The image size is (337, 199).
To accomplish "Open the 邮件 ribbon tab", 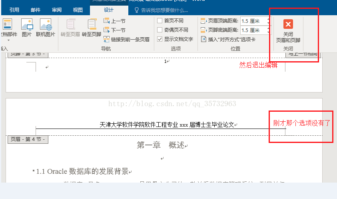I will (36, 10).
